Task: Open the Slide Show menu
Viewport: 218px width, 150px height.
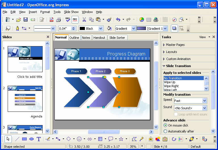Action: (71, 12)
